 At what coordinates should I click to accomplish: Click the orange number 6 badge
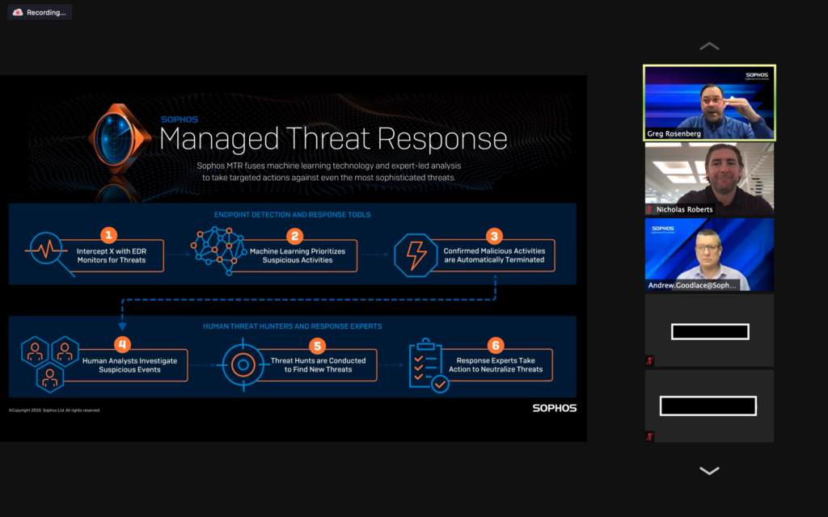tap(496, 346)
